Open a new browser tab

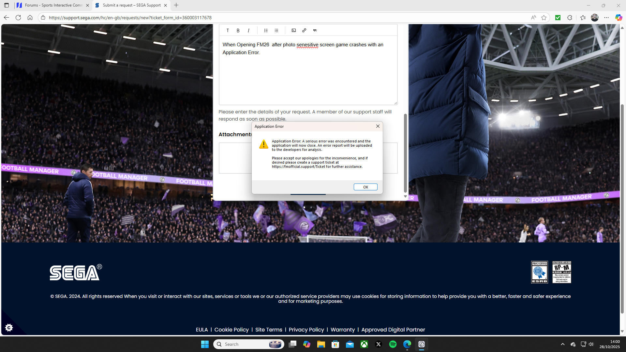(x=176, y=5)
